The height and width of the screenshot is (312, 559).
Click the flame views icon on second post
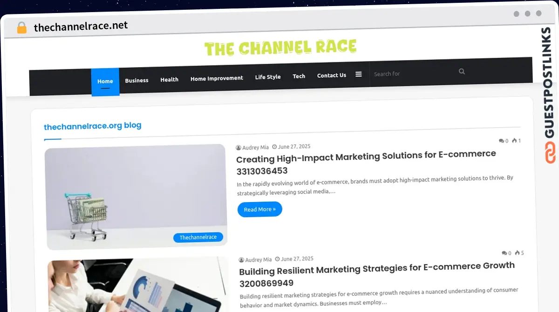[517, 253]
